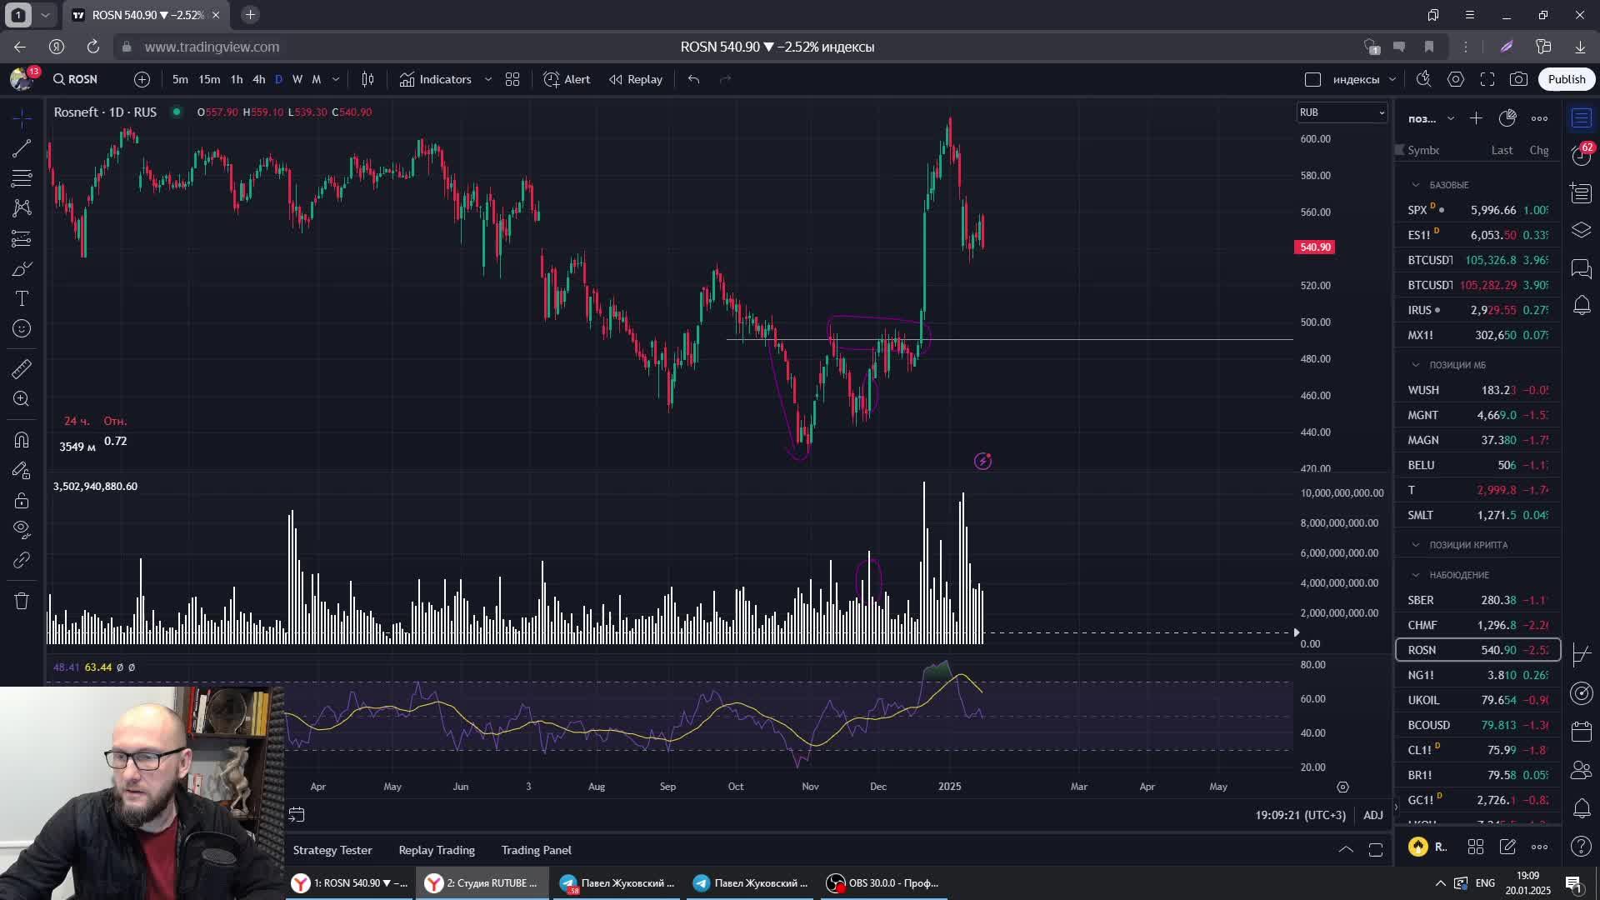Toggle ADJ adjusted data button

(x=1372, y=815)
